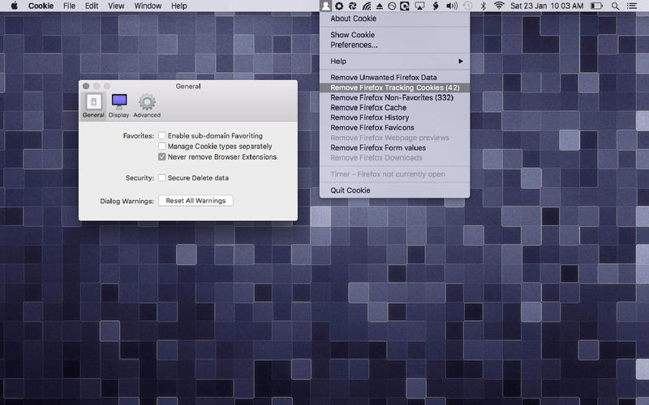Open the Cookie application menu
Screen dimensions: 649x405
(x=41, y=6)
